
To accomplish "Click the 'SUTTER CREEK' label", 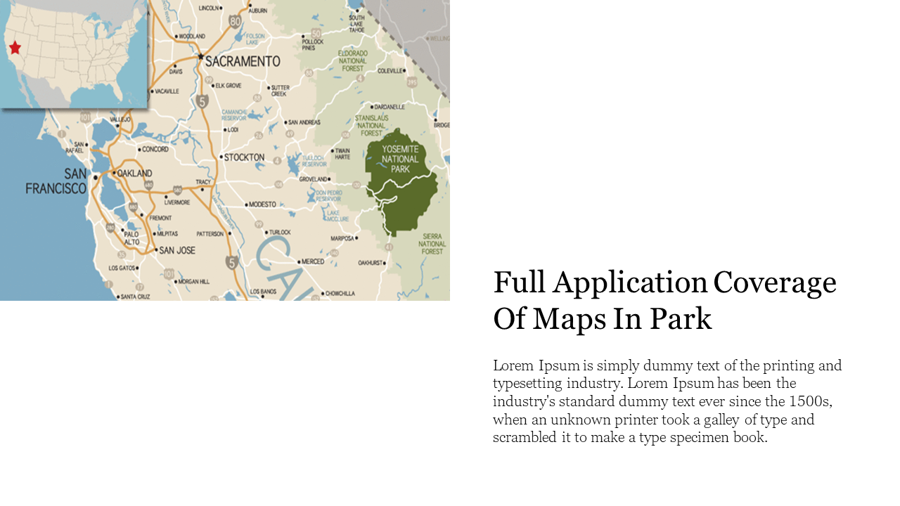I will pyautogui.click(x=279, y=91).
